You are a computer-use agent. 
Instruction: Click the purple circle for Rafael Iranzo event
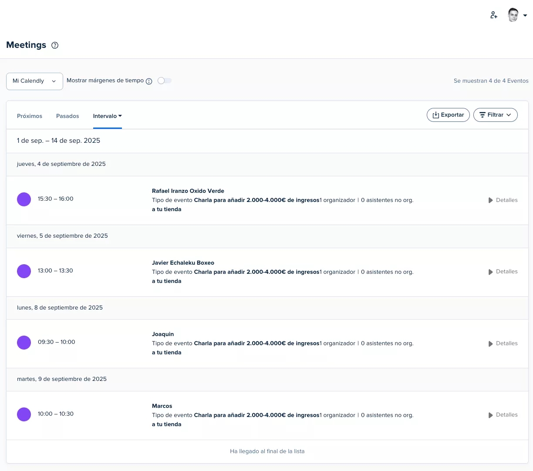click(24, 199)
